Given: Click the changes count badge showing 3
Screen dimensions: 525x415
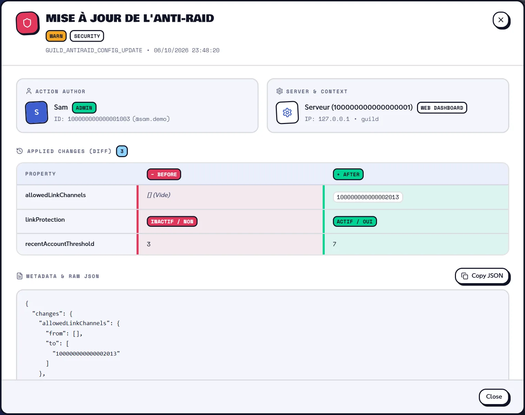Looking at the screenshot, I should tap(122, 151).
